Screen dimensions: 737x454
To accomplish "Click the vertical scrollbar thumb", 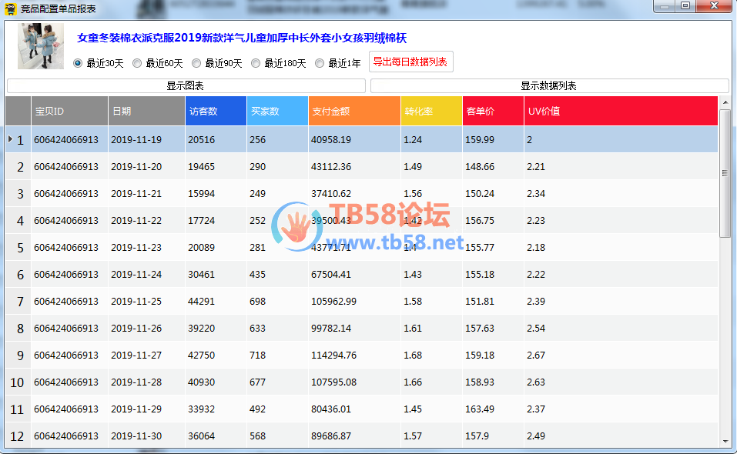I will pos(725,173).
